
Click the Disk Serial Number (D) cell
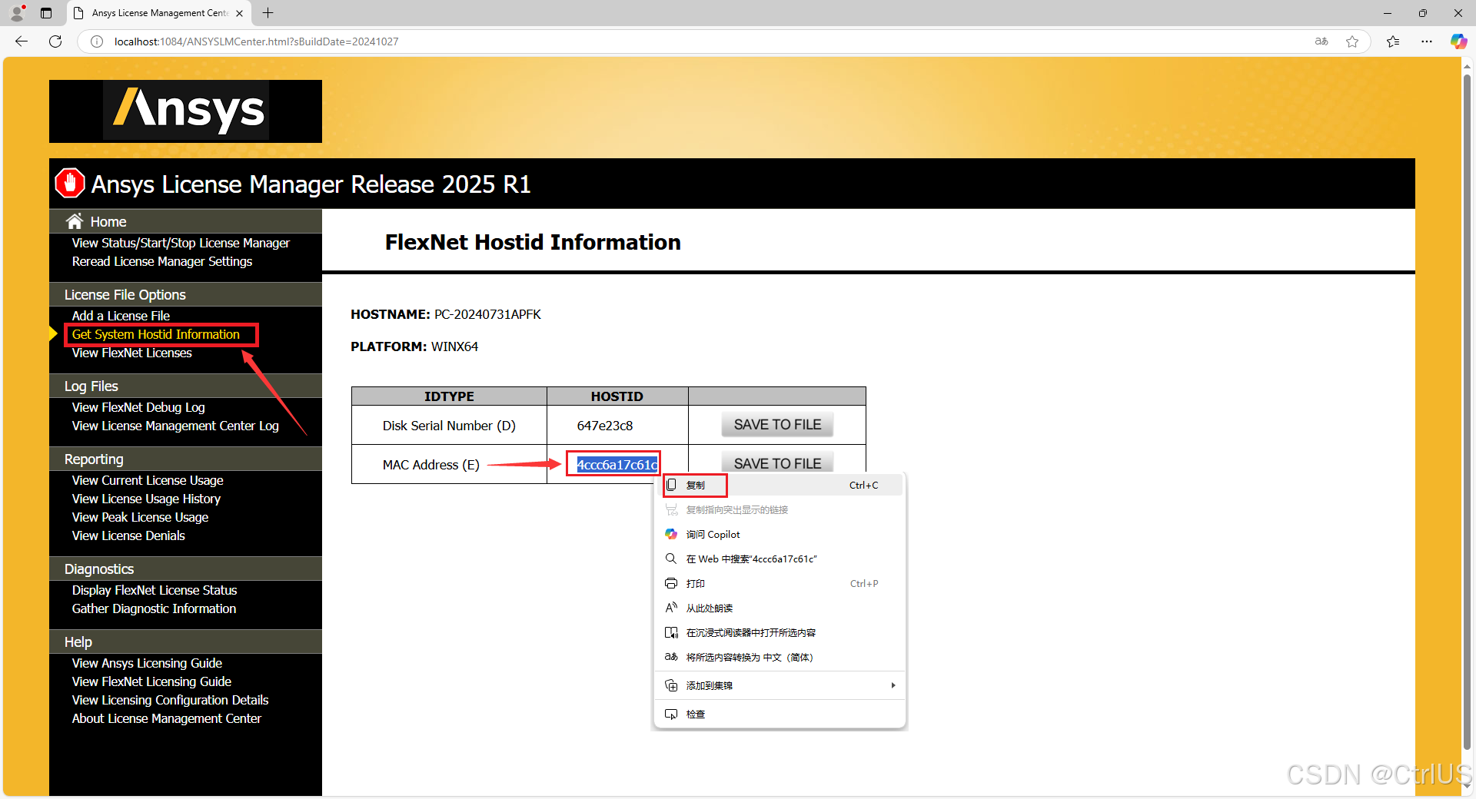[449, 426]
